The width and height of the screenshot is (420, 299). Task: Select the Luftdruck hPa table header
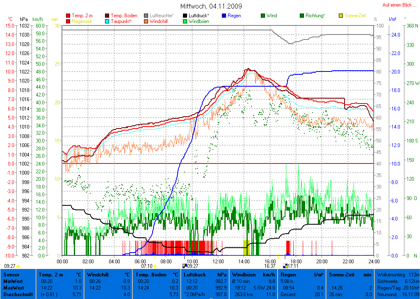(x=205, y=274)
